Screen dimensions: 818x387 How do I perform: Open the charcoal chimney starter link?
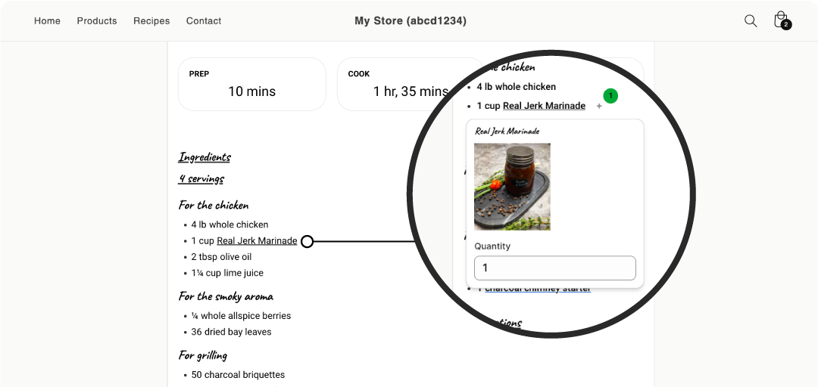[538, 289]
